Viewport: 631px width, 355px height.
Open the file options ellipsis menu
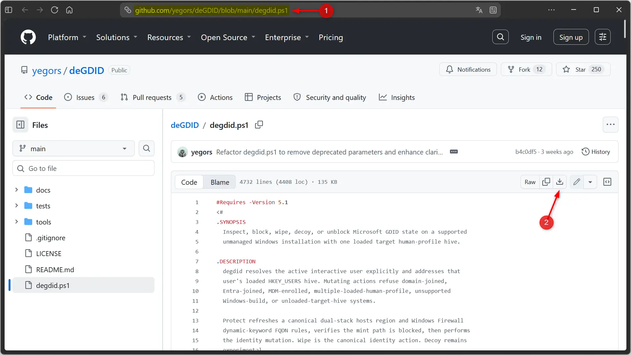tap(610, 125)
